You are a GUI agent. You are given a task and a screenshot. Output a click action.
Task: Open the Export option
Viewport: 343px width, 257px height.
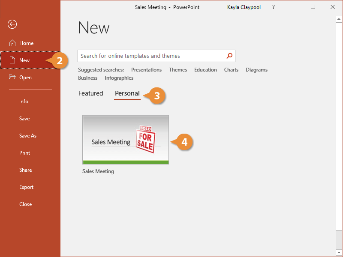point(26,187)
